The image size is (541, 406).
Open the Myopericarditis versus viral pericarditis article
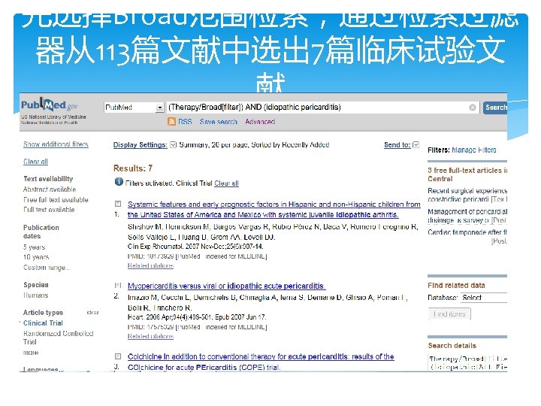226,286
